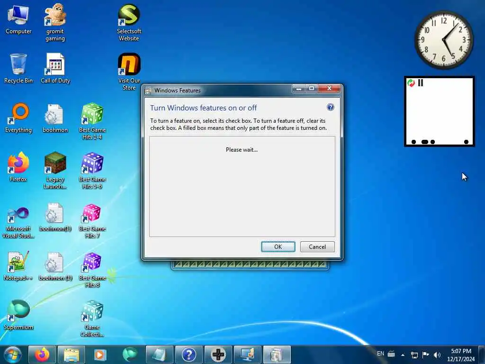Select the Notepad++ desktop shortcut
Image resolution: width=485 pixels, height=364 pixels.
[18, 266]
